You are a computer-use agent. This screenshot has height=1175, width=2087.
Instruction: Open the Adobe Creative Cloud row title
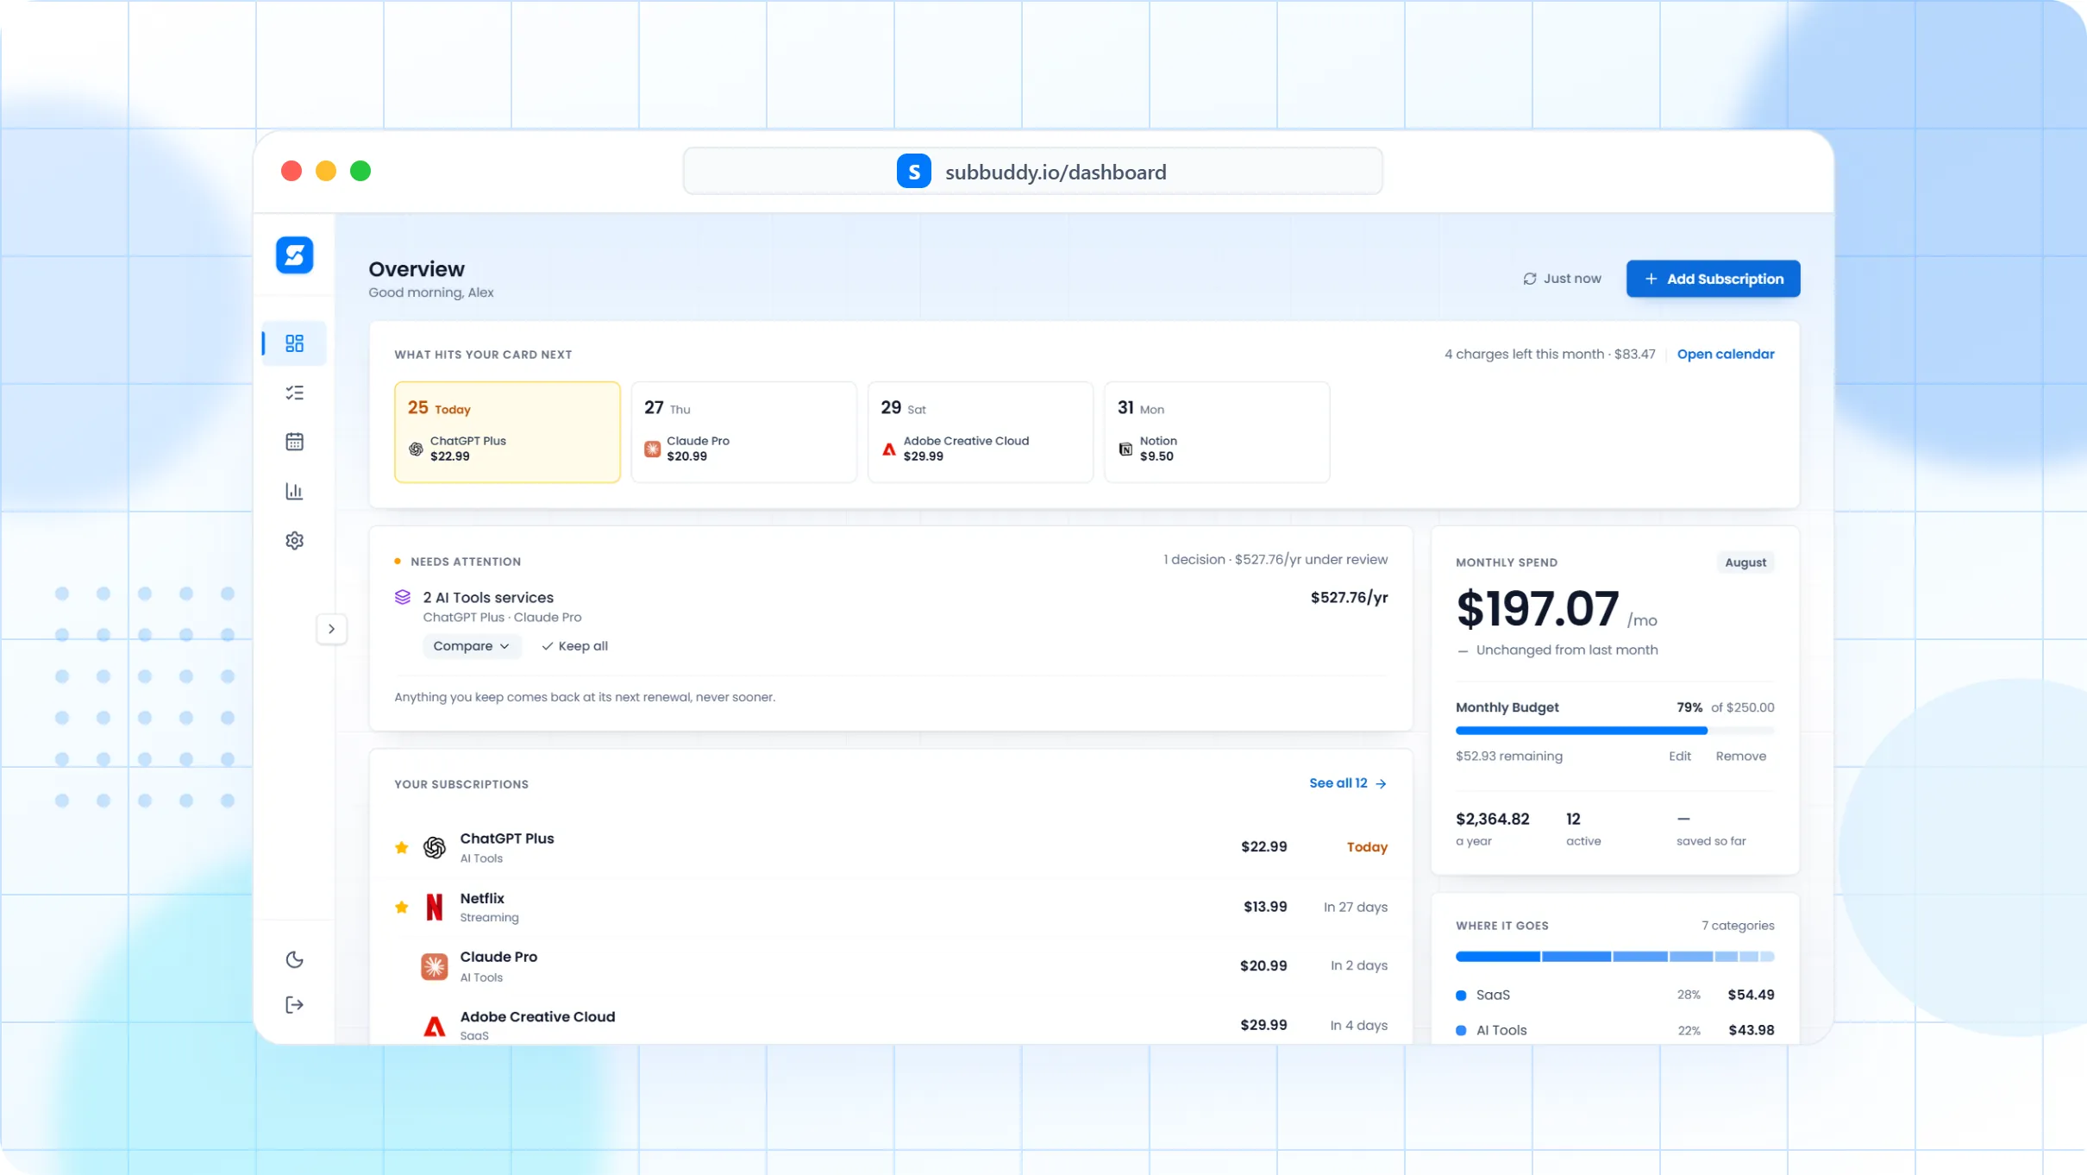pyautogui.click(x=537, y=1016)
